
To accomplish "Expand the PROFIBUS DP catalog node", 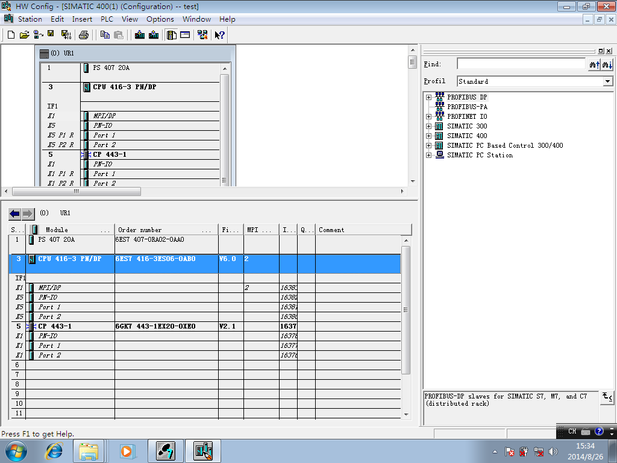I will tap(429, 97).
